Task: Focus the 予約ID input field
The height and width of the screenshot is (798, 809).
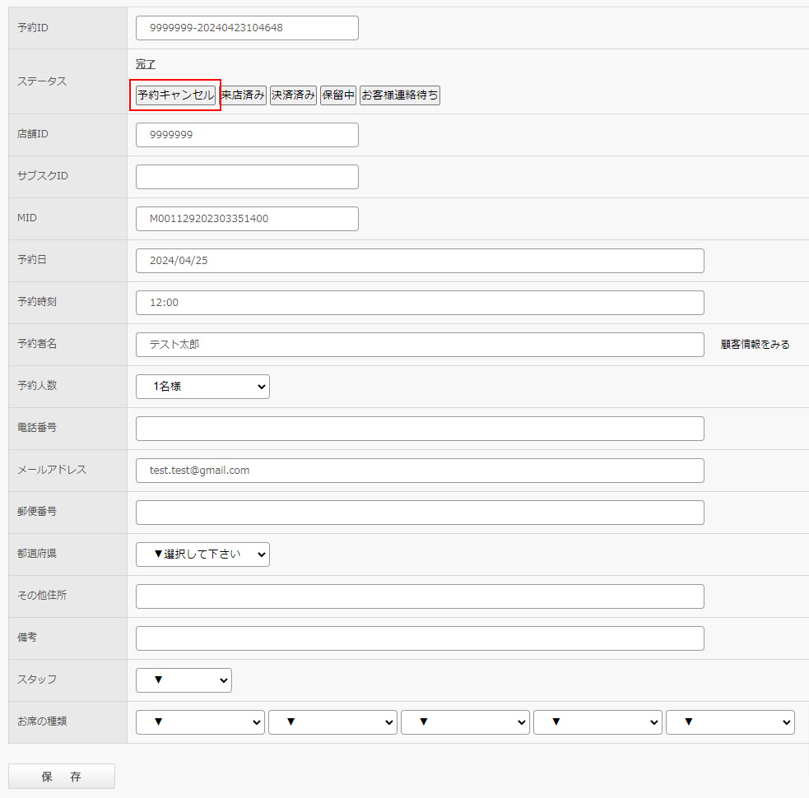Action: [x=247, y=28]
